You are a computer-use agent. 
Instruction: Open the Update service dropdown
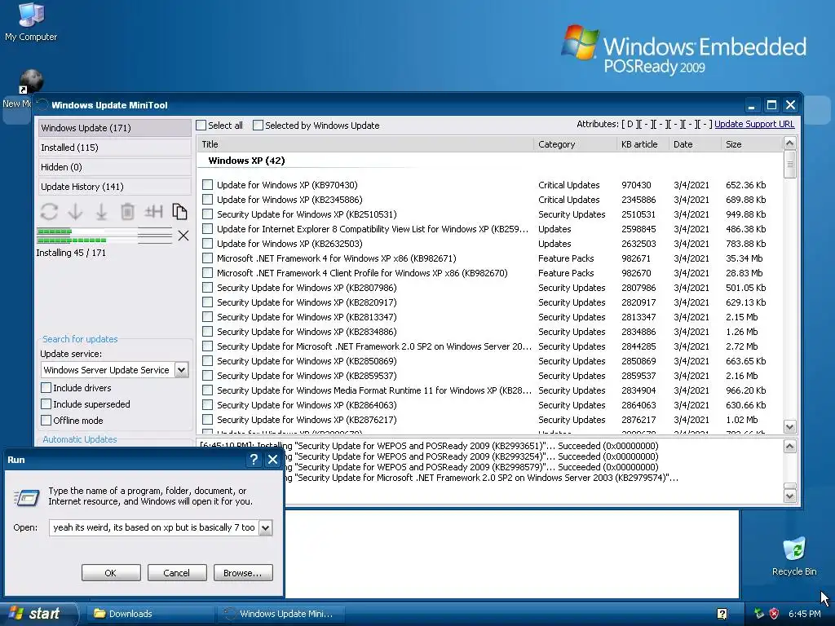182,370
